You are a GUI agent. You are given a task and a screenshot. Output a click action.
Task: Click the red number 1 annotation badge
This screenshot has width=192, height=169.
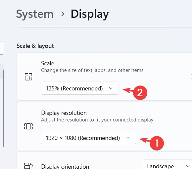tap(157, 143)
